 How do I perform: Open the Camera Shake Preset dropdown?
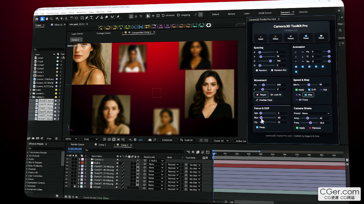[315, 113]
